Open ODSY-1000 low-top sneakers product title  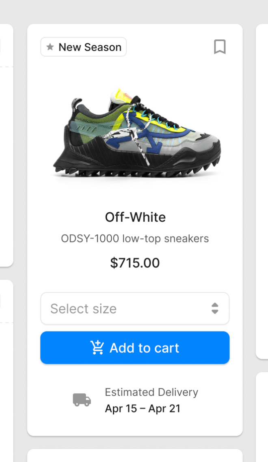point(135,238)
